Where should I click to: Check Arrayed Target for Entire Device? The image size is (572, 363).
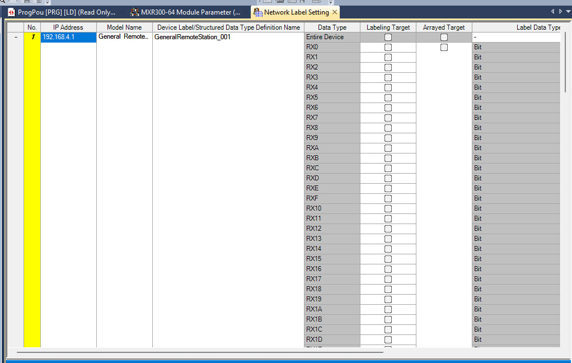(444, 37)
